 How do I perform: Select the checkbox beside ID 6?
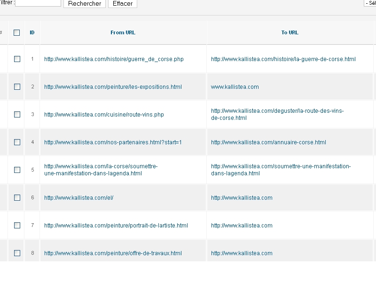click(17, 197)
